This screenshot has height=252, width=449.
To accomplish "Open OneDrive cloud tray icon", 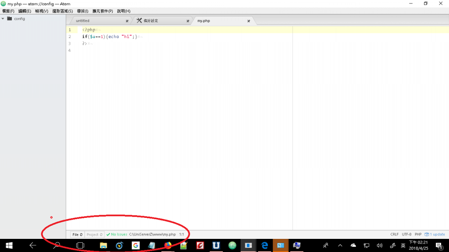I will 353,245.
